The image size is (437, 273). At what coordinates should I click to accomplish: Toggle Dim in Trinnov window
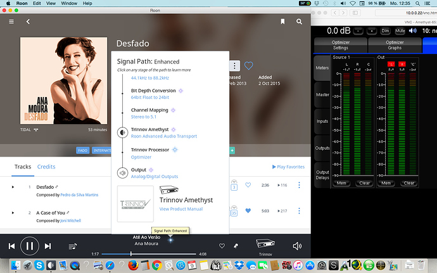(x=385, y=31)
